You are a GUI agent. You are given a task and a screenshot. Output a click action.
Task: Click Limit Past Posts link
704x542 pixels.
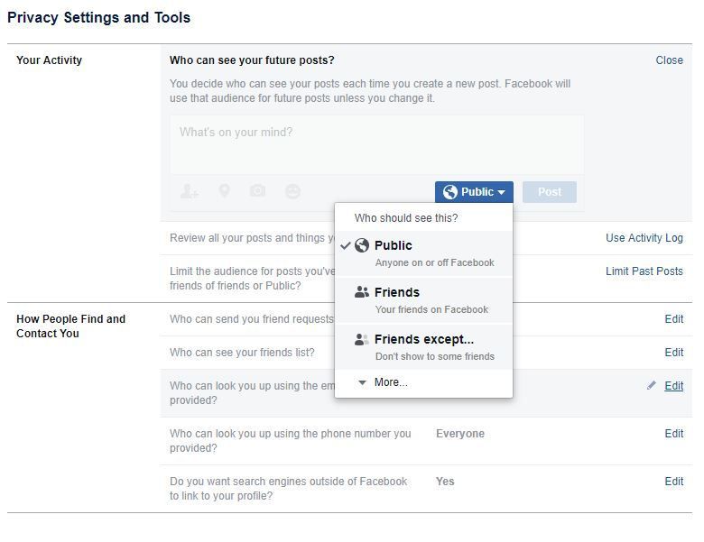click(x=644, y=271)
